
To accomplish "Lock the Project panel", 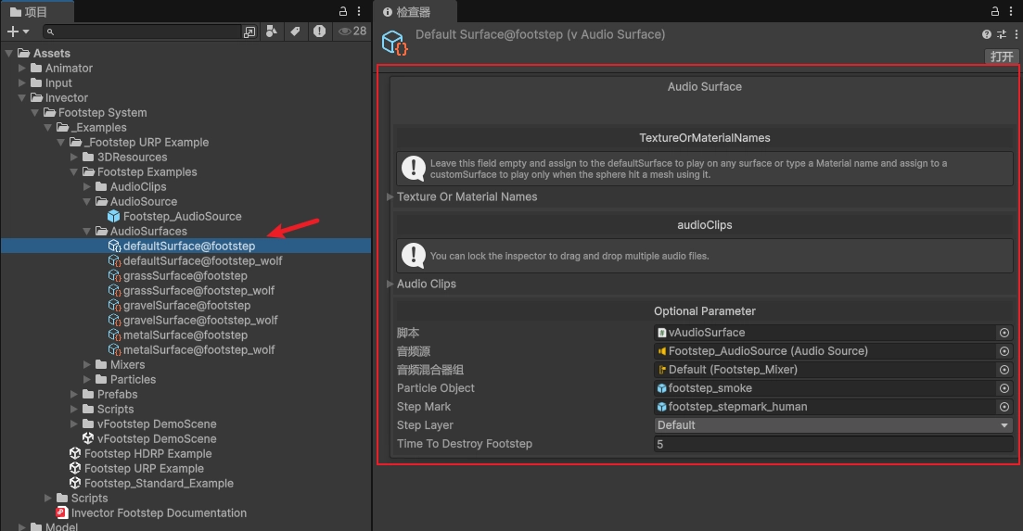I will (342, 11).
